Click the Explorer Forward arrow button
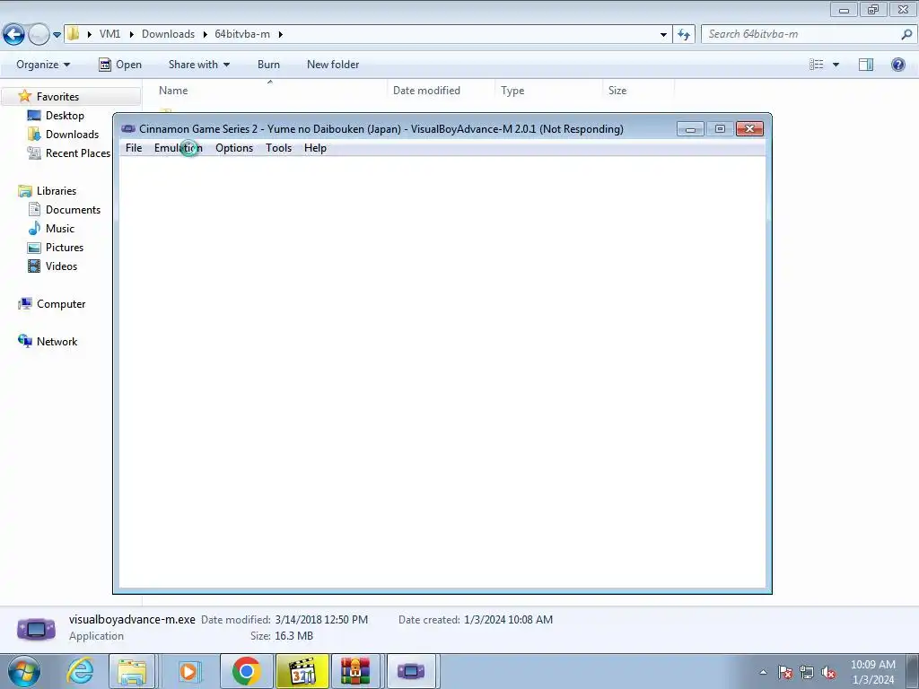Screen dimensions: 919x689 click(x=39, y=34)
